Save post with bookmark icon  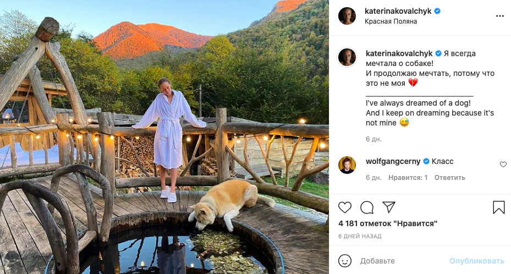click(498, 207)
